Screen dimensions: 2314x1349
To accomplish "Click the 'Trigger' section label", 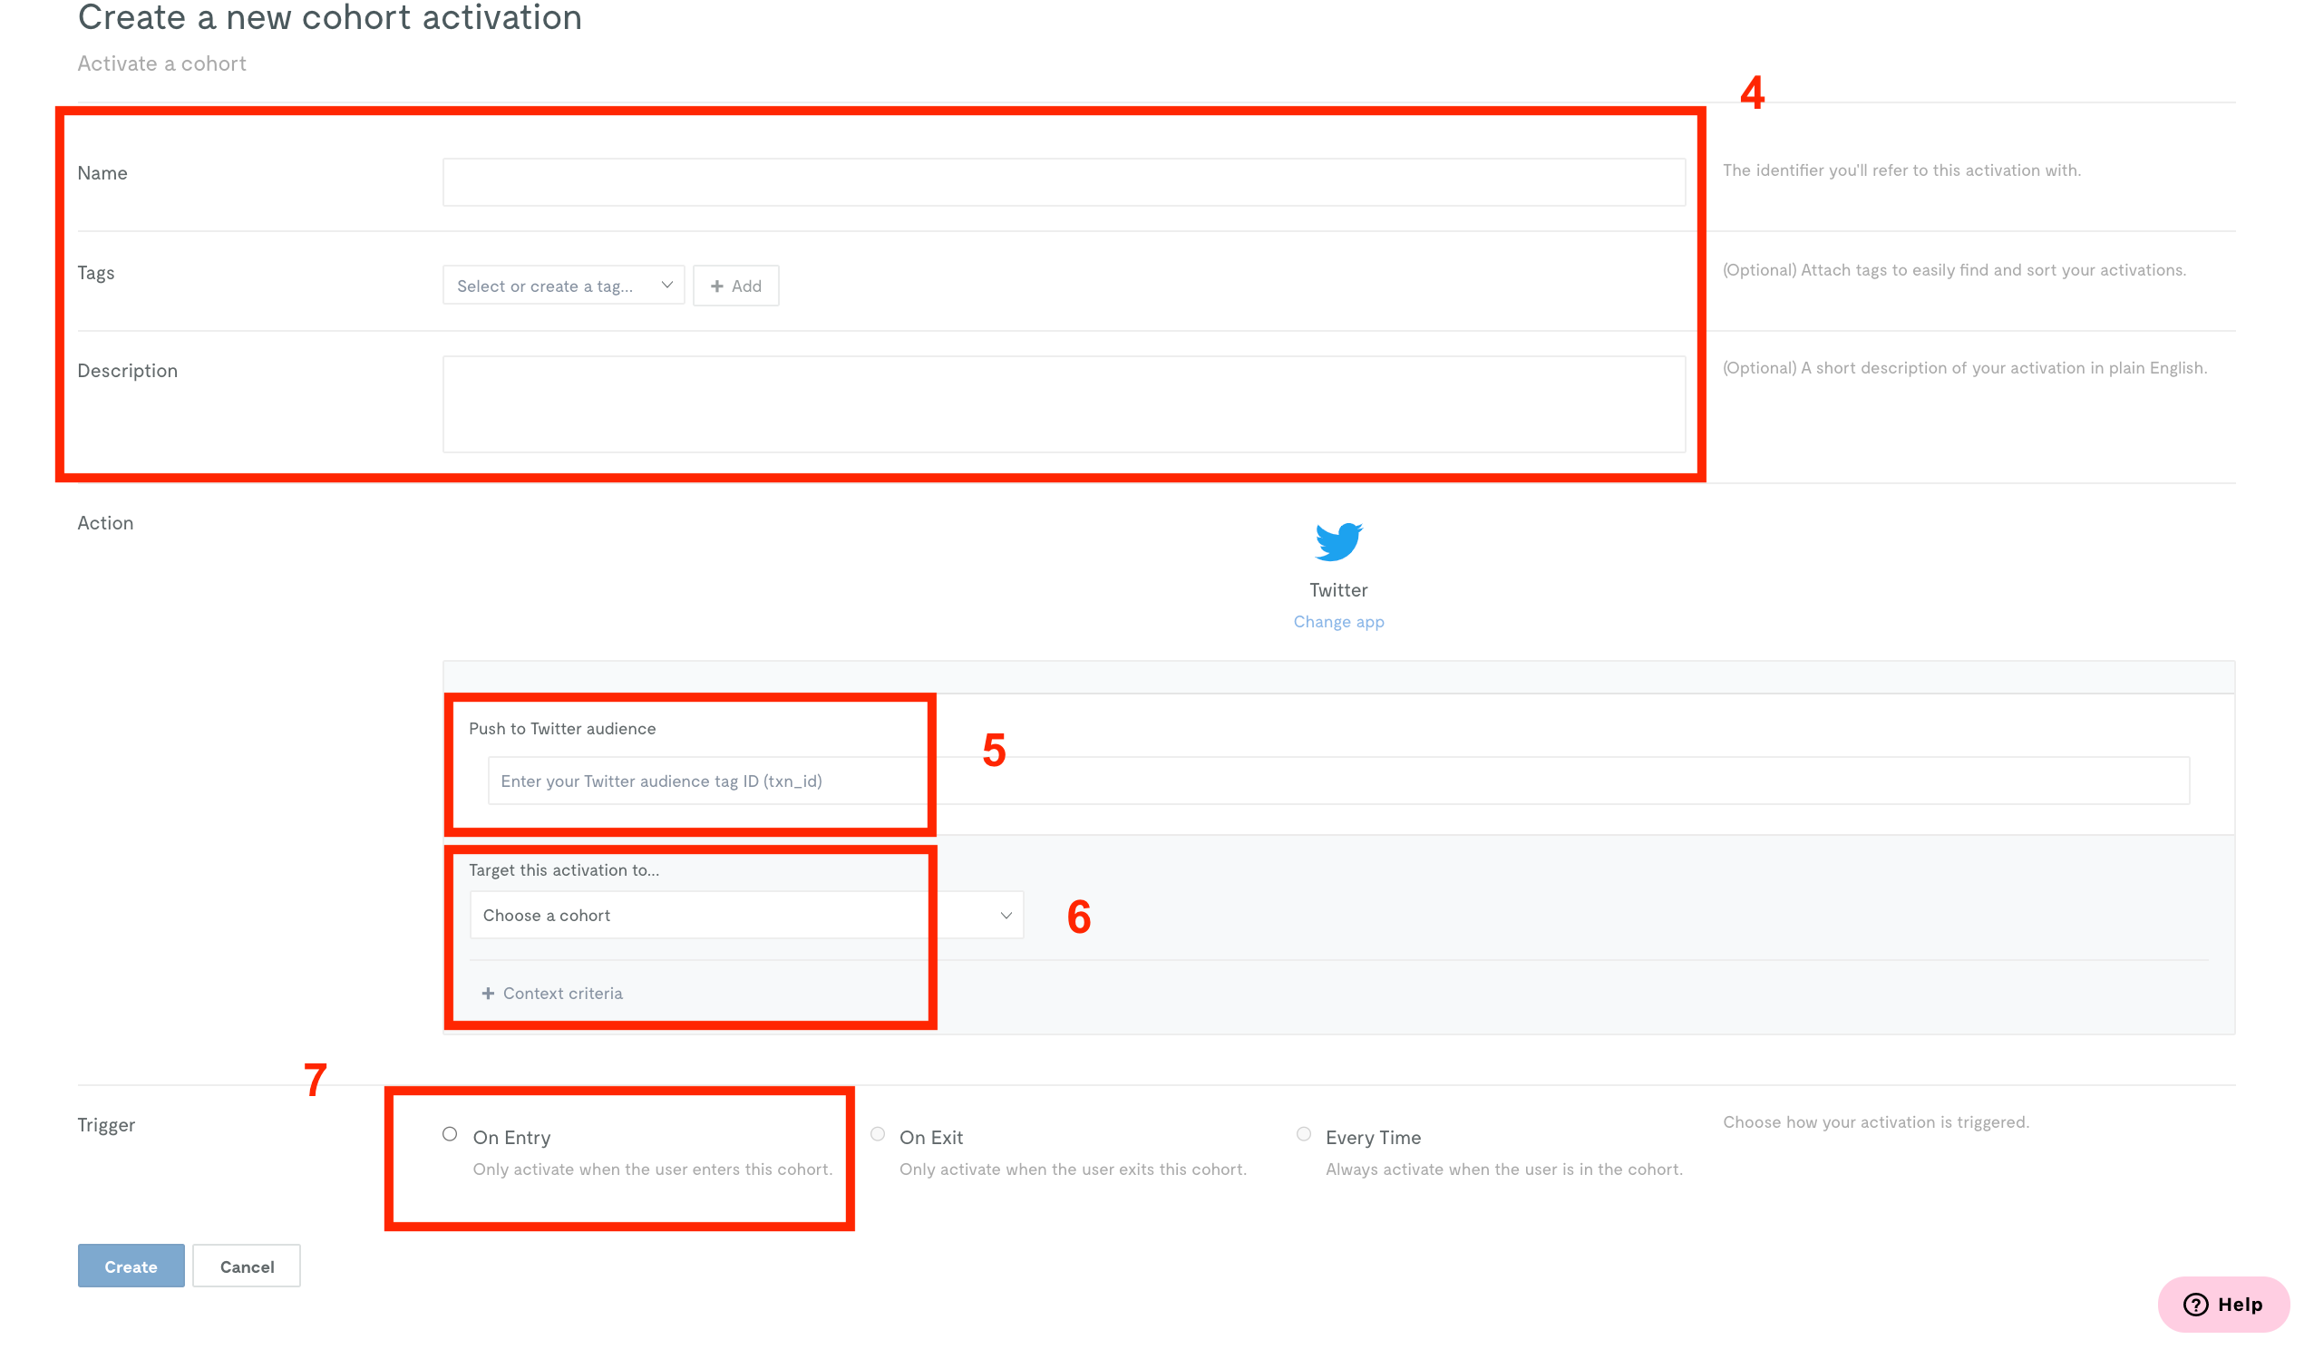I will tap(106, 1125).
